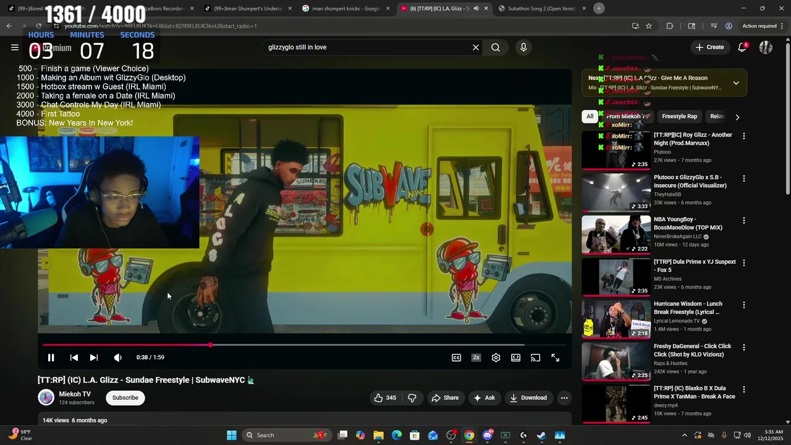Viewport: 791px width, 445px height.
Task: Open options for Blaxko B X Dula Prime Break A Face
Action: [x=743, y=389]
